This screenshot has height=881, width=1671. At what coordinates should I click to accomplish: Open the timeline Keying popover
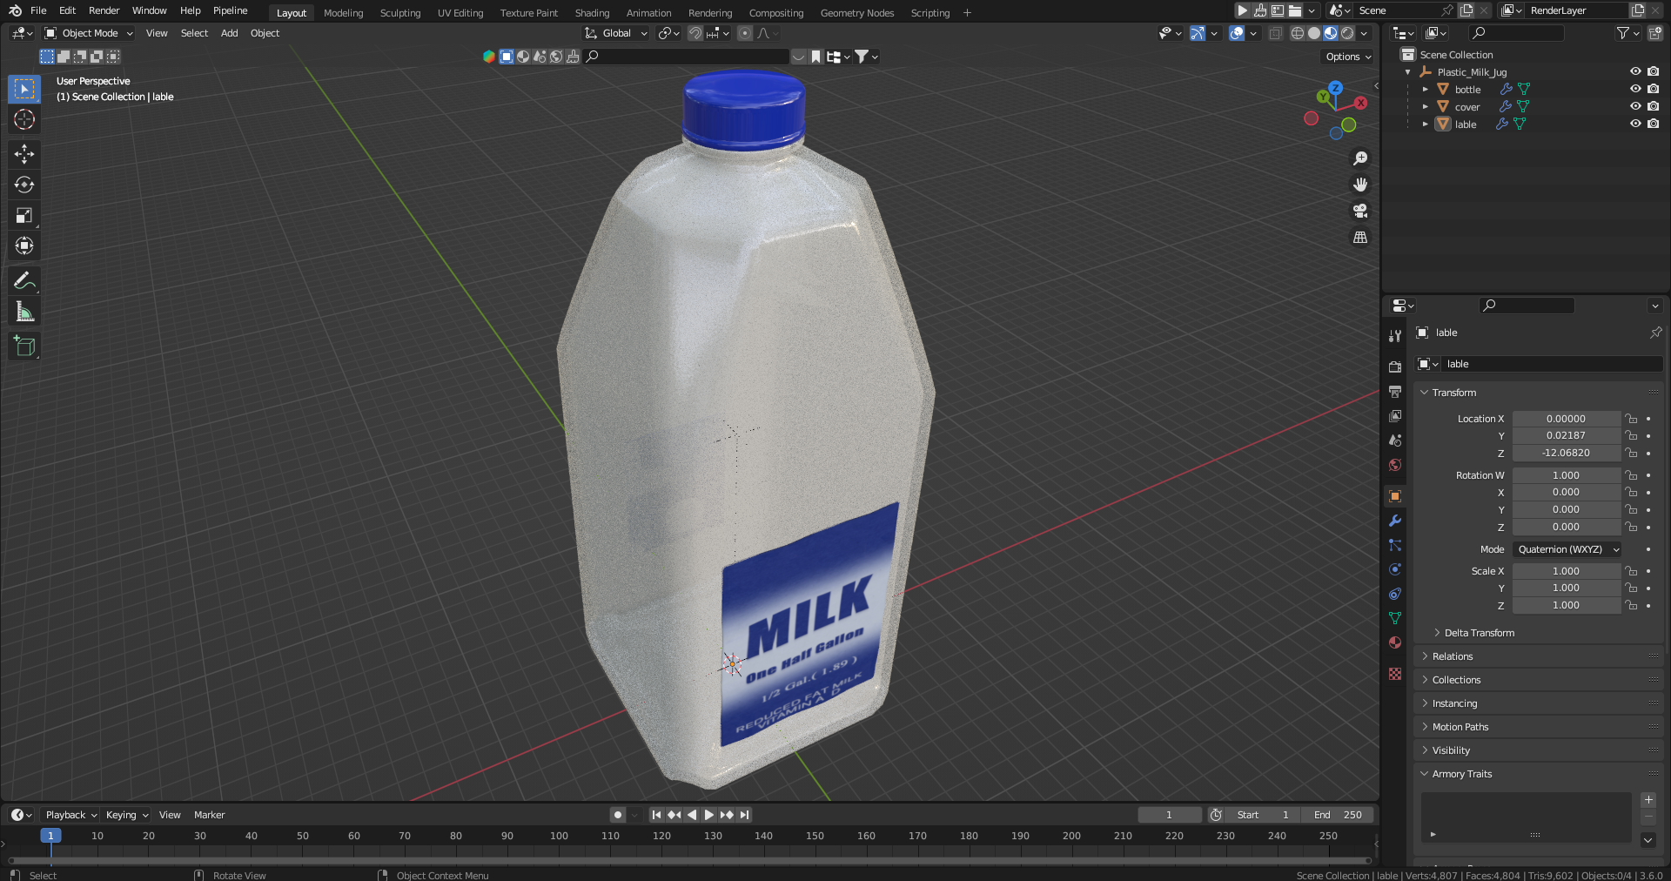coord(127,815)
